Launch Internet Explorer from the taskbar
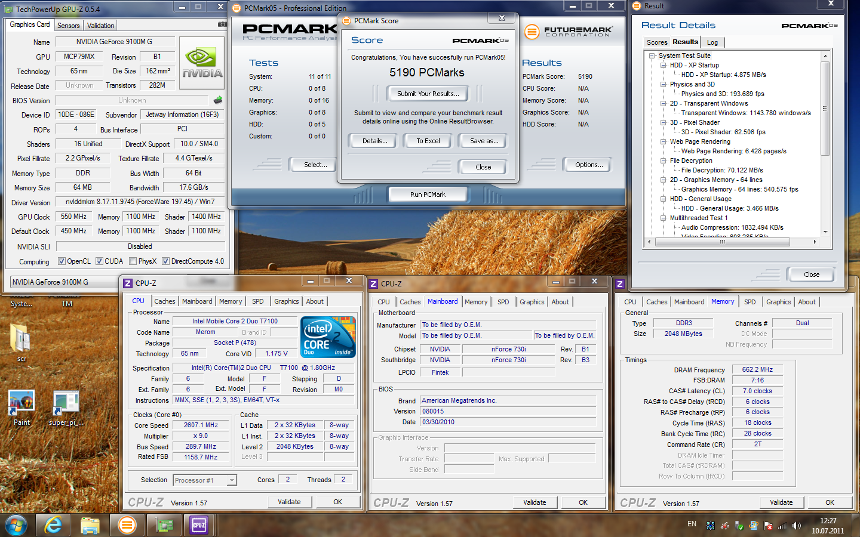The width and height of the screenshot is (860, 537). [53, 525]
